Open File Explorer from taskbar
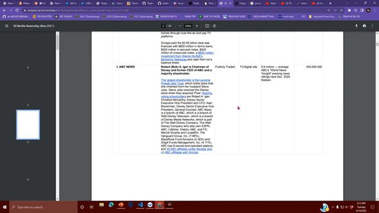379x213 pixels. point(101,205)
